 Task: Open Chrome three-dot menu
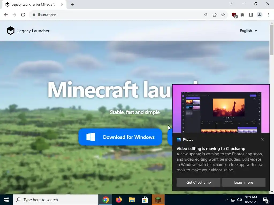(x=268, y=15)
